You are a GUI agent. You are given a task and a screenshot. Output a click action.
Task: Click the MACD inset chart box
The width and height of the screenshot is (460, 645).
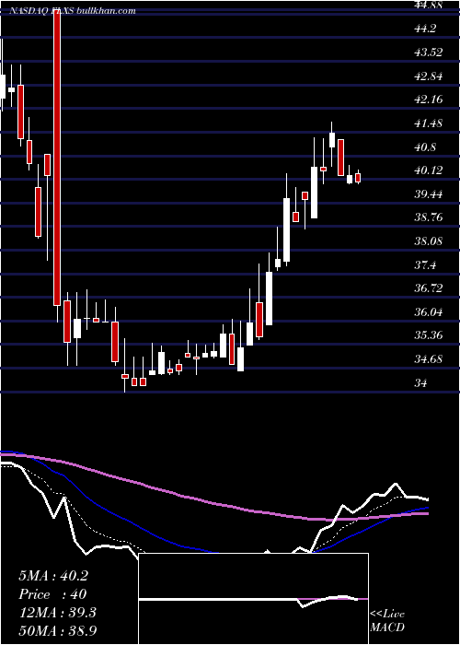click(253, 599)
